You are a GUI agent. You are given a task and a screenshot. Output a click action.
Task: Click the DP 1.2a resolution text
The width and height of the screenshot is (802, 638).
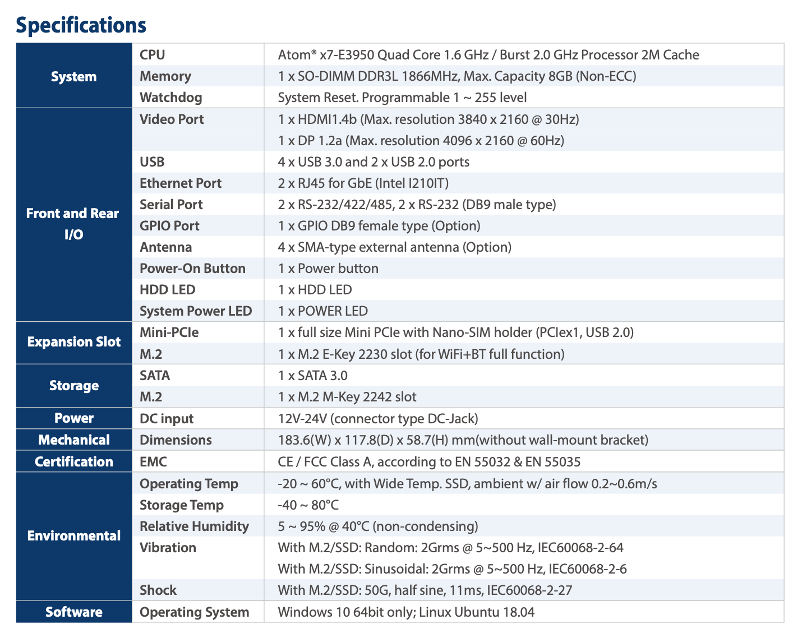421,140
